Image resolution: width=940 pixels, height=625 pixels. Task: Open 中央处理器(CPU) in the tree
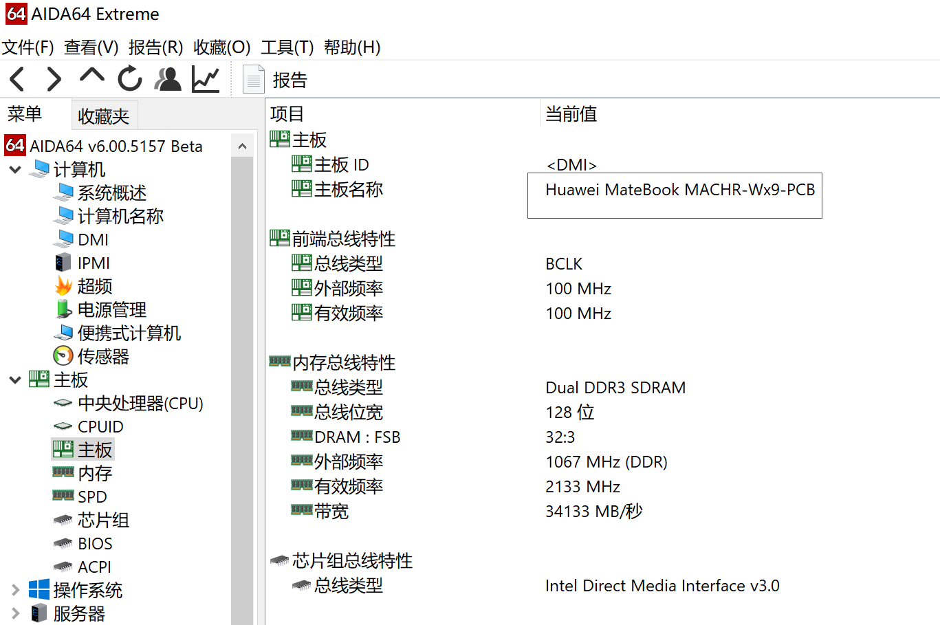pos(129,403)
